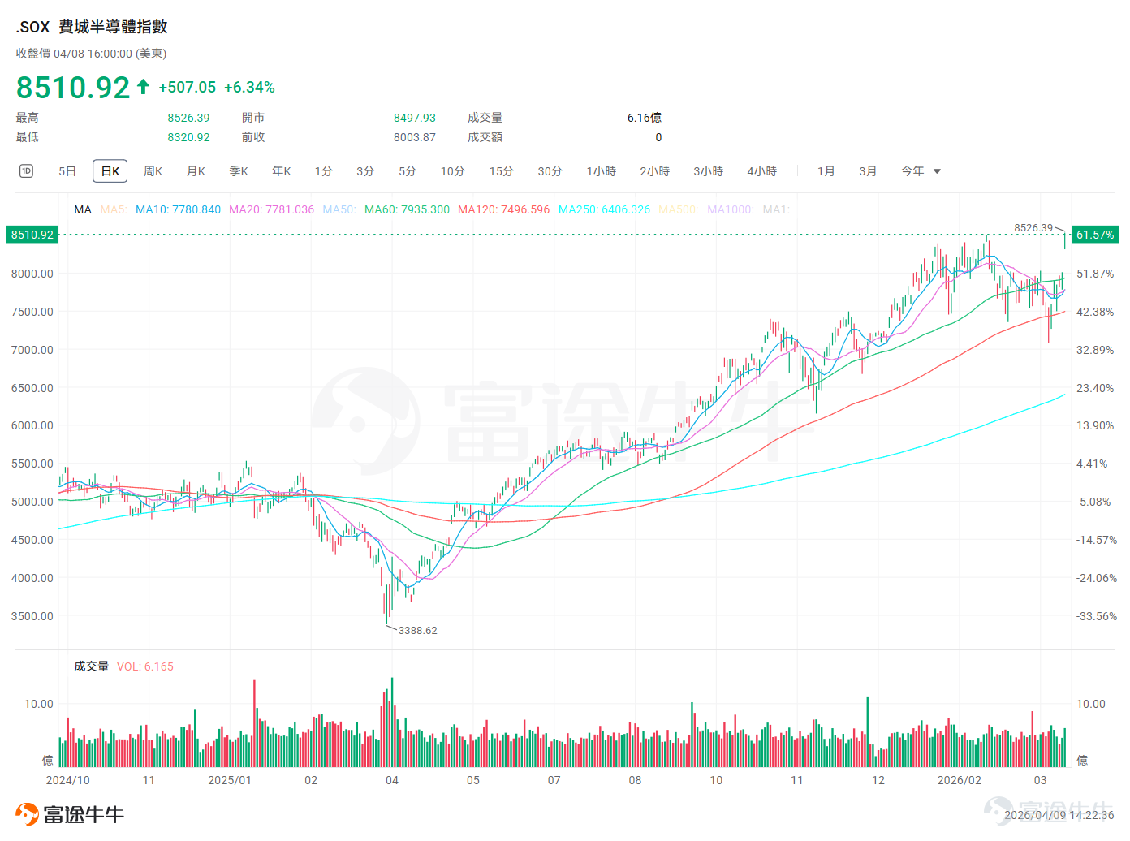
Task: Open the MA indicator settings label
Action: (83, 209)
